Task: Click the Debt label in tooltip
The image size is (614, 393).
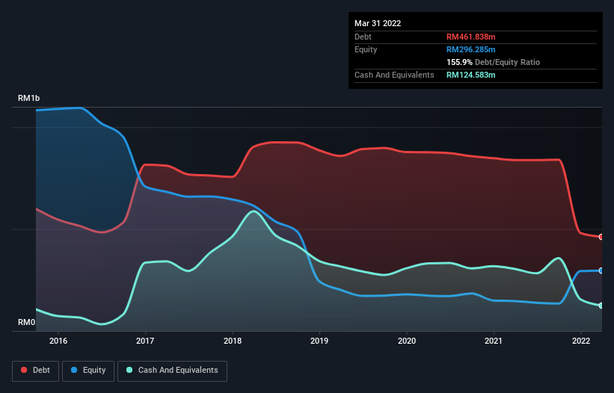Action: [x=363, y=37]
